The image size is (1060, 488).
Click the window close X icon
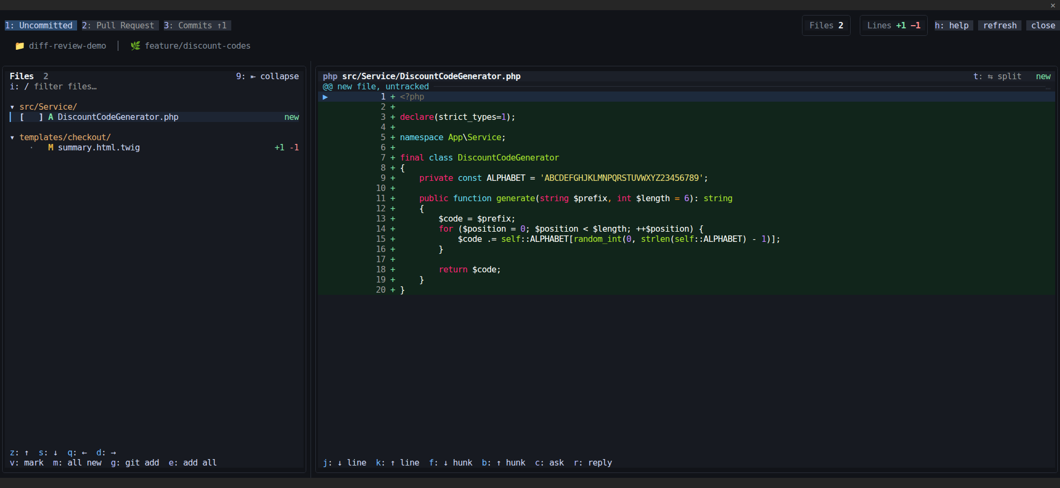tap(1053, 5)
